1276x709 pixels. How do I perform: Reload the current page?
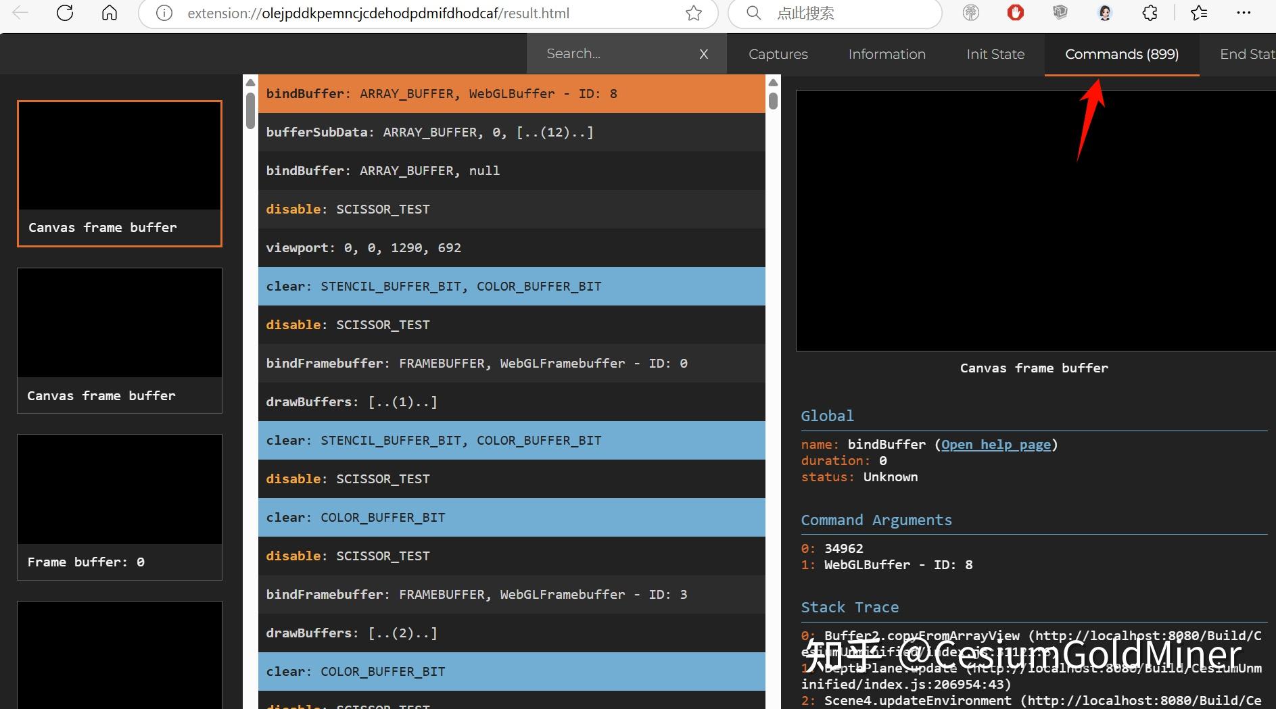(x=65, y=13)
